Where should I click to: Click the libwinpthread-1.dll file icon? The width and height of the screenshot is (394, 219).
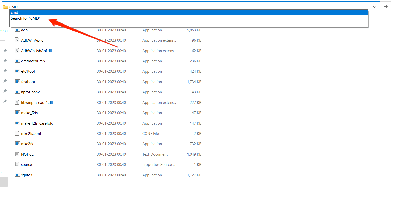[17, 102]
